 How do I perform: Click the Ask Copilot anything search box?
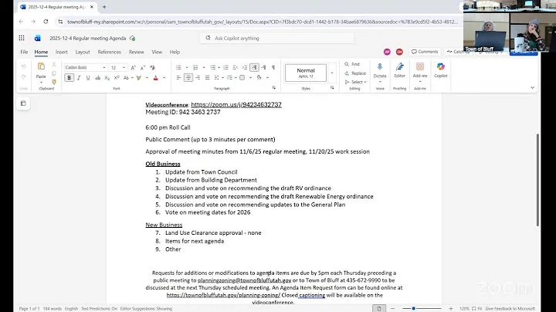[x=276, y=38]
